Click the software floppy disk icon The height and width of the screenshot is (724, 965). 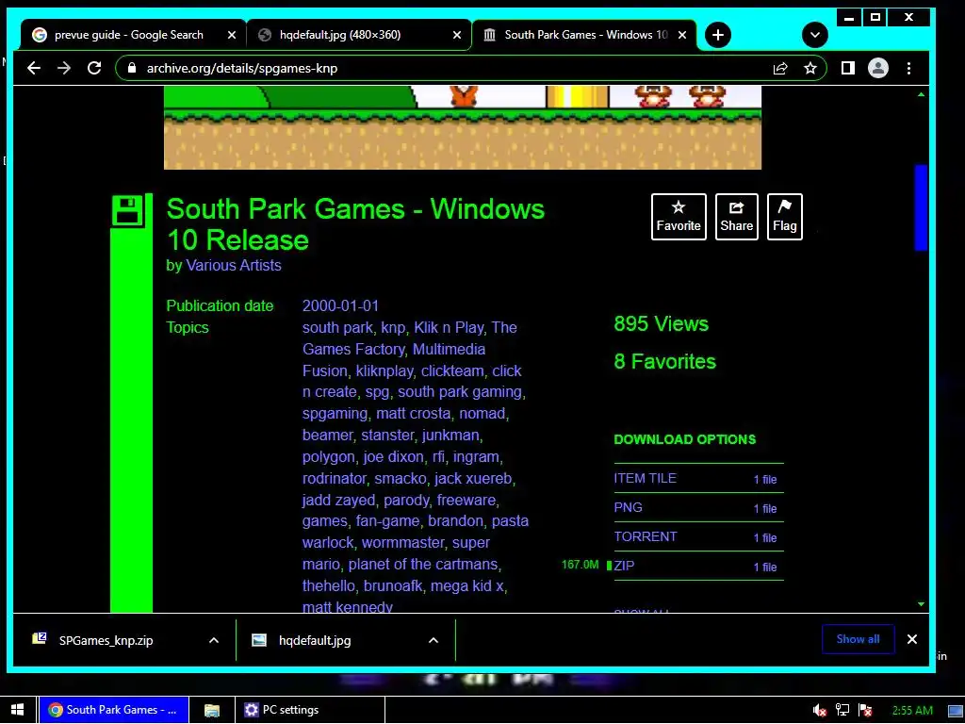tap(128, 211)
